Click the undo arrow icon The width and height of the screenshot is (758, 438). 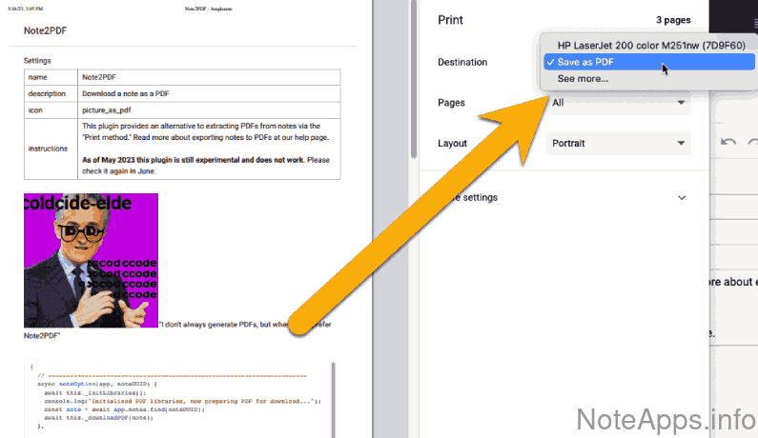728,142
